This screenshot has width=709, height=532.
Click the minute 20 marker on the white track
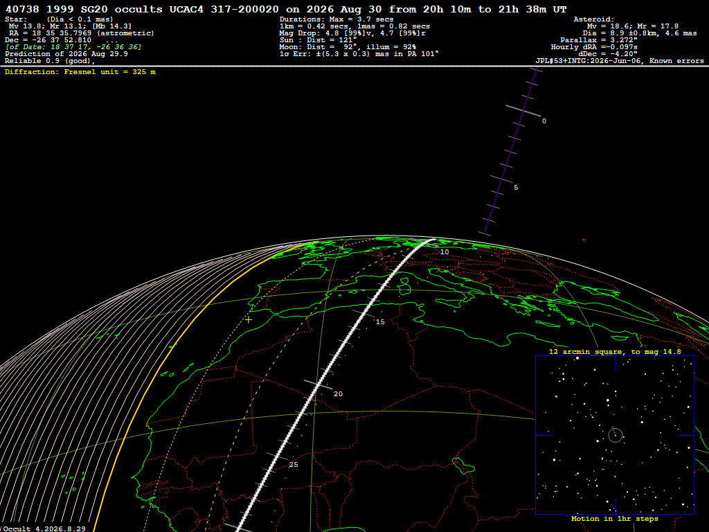[x=338, y=394]
